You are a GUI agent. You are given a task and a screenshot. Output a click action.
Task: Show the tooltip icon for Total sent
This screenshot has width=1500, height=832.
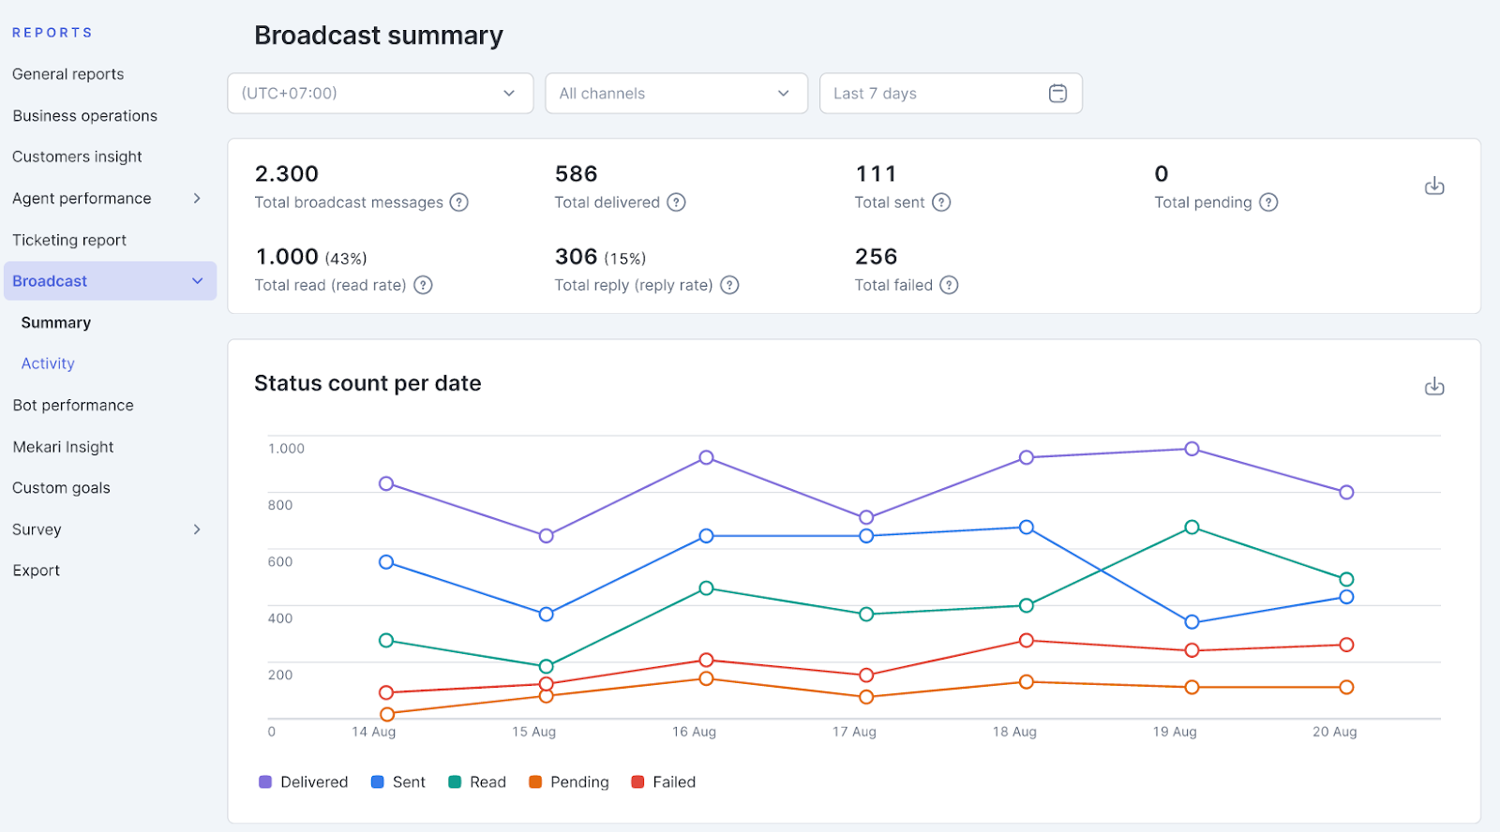pos(941,202)
